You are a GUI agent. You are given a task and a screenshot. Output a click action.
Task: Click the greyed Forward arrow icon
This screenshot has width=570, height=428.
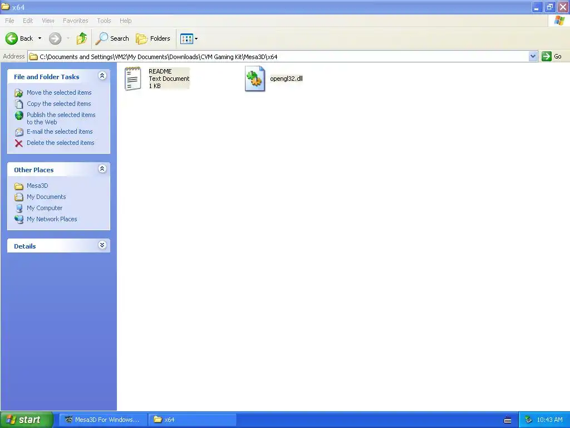[55, 38]
